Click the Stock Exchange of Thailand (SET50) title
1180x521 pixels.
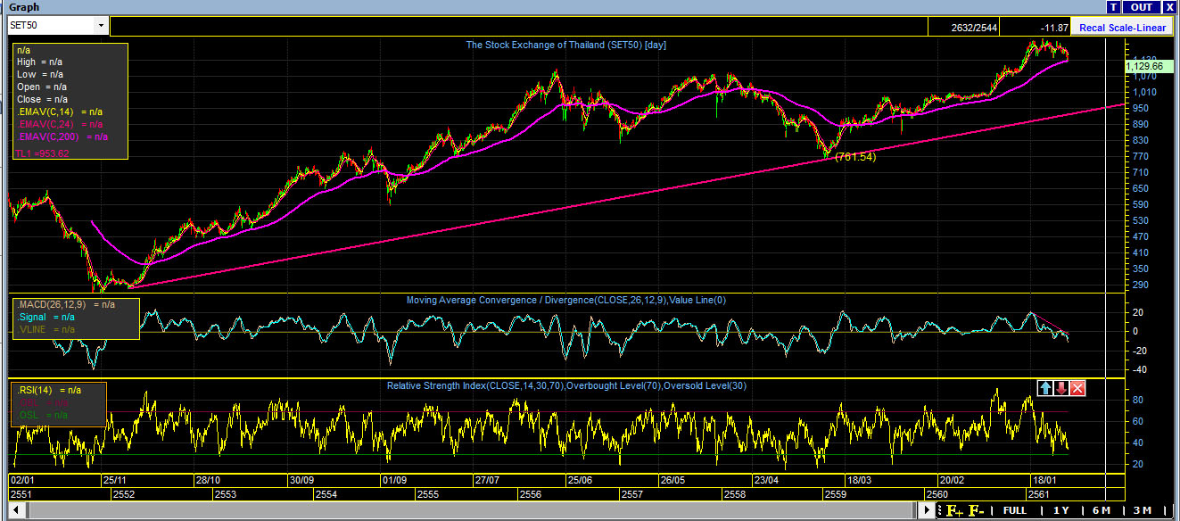point(566,45)
